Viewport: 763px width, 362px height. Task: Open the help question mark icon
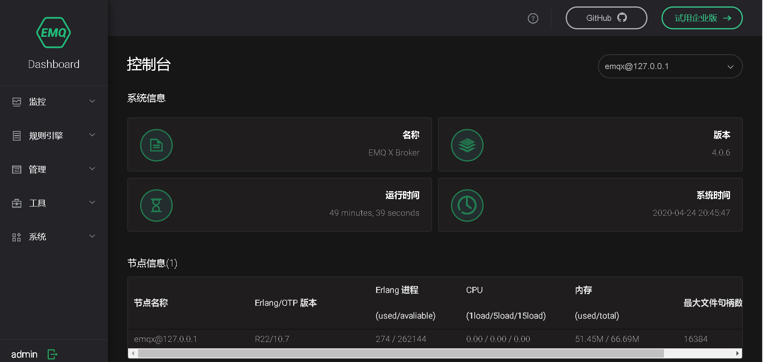tap(533, 18)
